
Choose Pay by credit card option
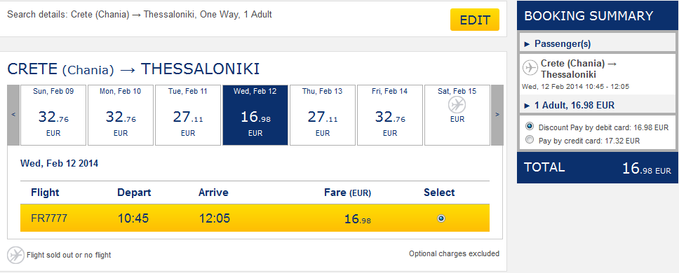click(x=529, y=139)
